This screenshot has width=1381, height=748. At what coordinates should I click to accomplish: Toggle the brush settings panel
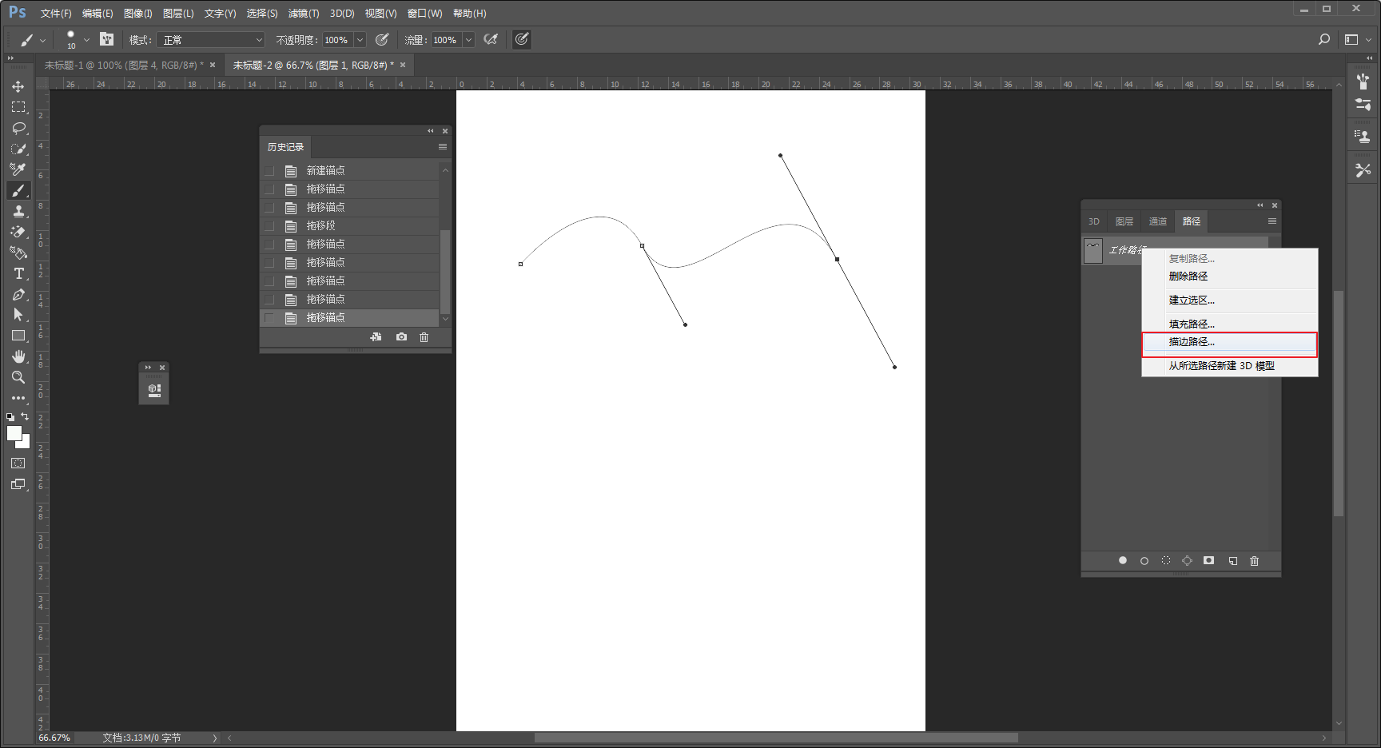[x=106, y=39]
